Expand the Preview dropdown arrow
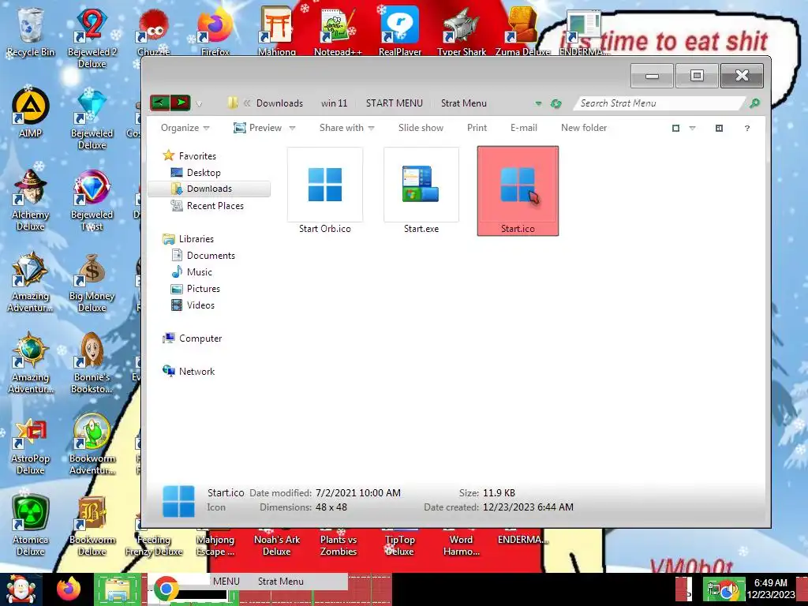This screenshot has width=808, height=606. click(292, 128)
